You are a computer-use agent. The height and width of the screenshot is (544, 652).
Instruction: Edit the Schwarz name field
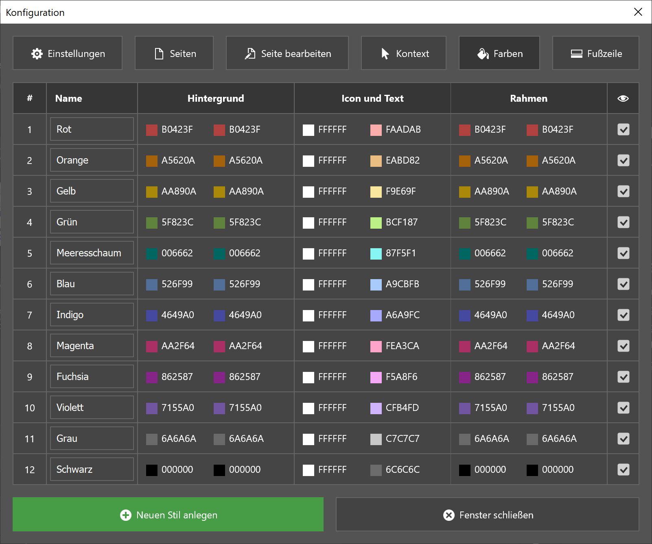pyautogui.click(x=92, y=469)
